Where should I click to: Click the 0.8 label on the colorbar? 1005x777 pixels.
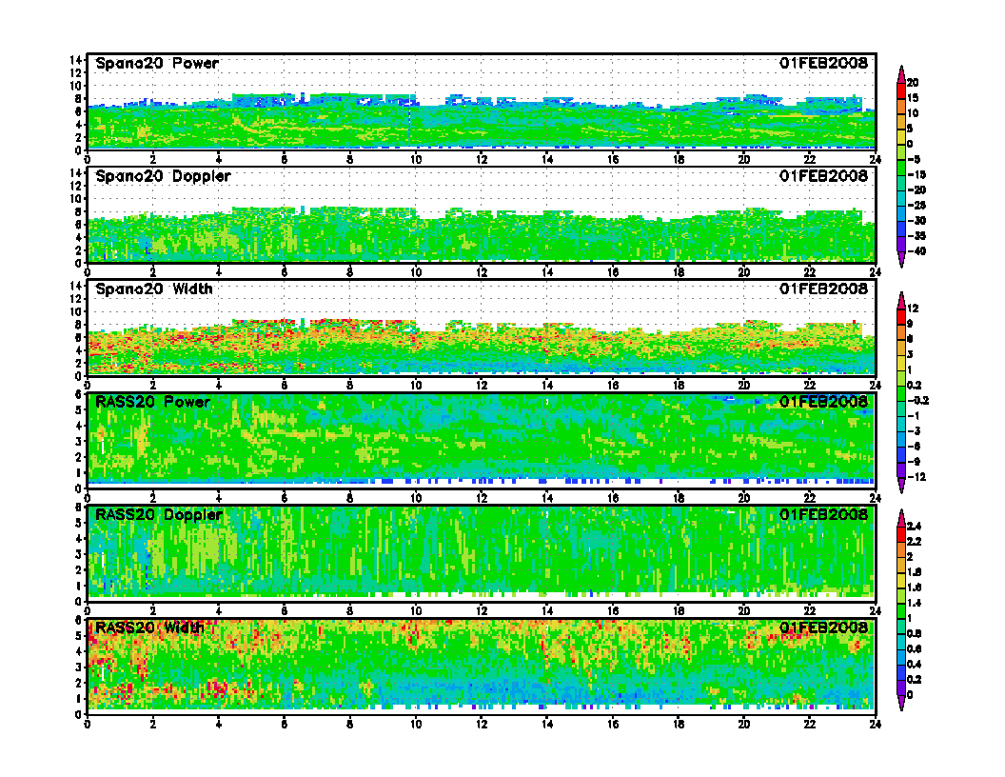coord(914,633)
